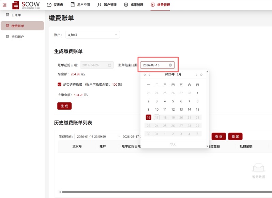Go to previous year in calendar
Viewport: 272px width, 198px height.
pos(145,74)
